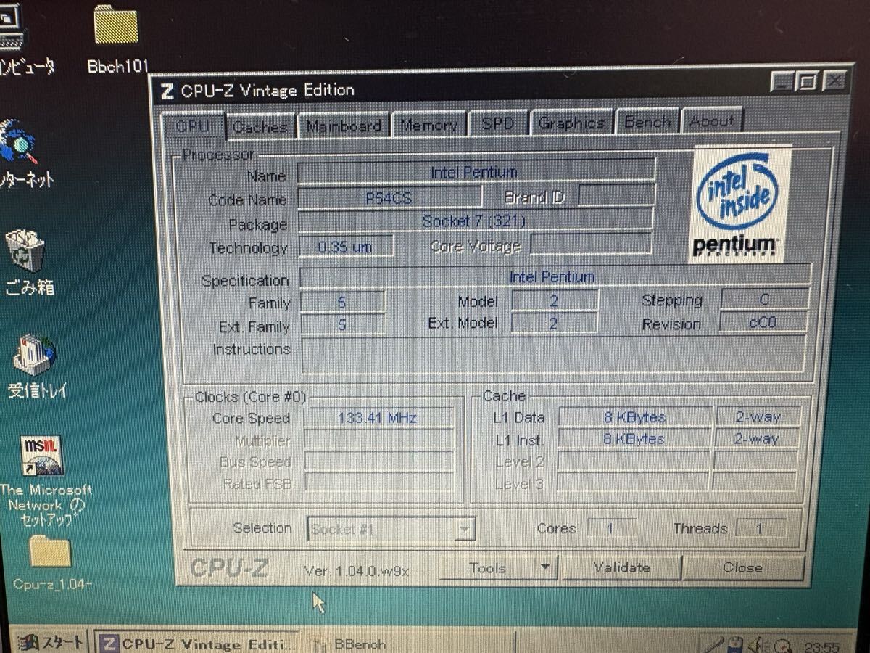The width and height of the screenshot is (870, 653).
Task: Click the Specification field Intel Pentium
Action: [x=555, y=276]
